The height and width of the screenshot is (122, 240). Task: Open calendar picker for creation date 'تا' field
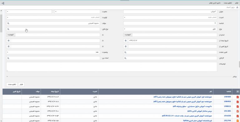8,40
